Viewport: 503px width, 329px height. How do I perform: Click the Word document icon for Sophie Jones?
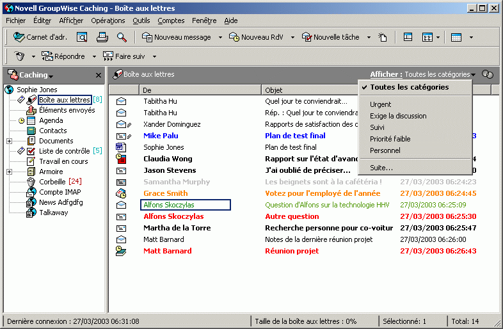tap(120, 147)
